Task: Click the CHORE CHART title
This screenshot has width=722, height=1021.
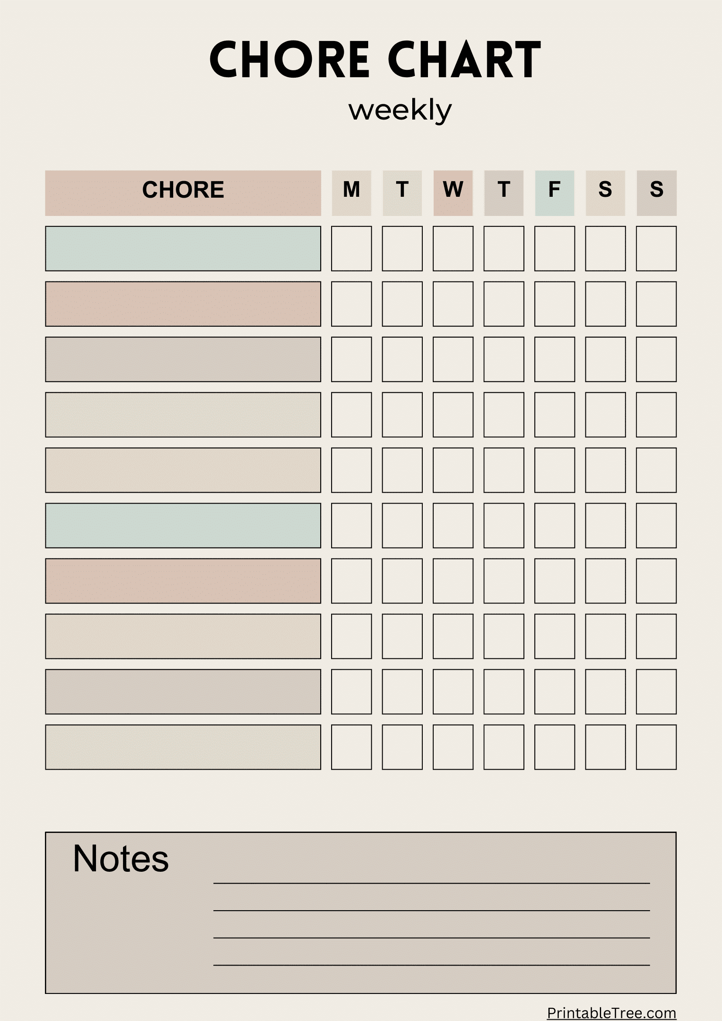Action: pyautogui.click(x=375, y=59)
